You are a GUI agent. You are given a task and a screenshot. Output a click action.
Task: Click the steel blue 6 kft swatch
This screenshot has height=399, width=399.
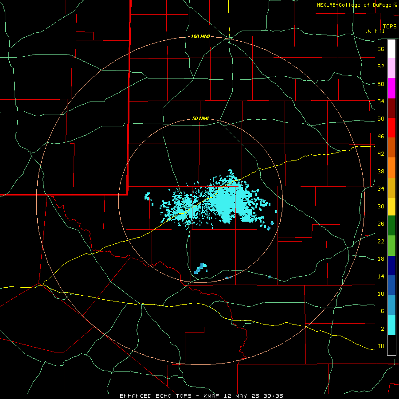pos(391,305)
